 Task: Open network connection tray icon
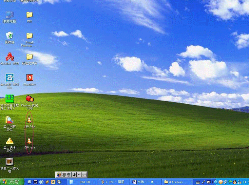pyautogui.click(x=225, y=182)
